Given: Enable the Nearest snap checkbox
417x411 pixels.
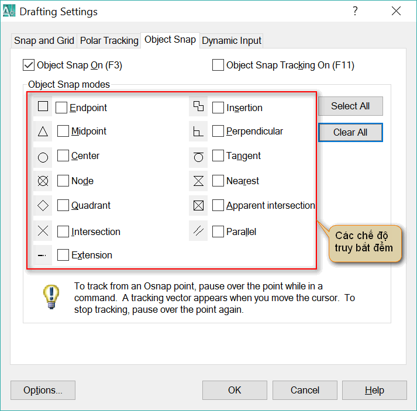Looking at the screenshot, I should tap(218, 181).
